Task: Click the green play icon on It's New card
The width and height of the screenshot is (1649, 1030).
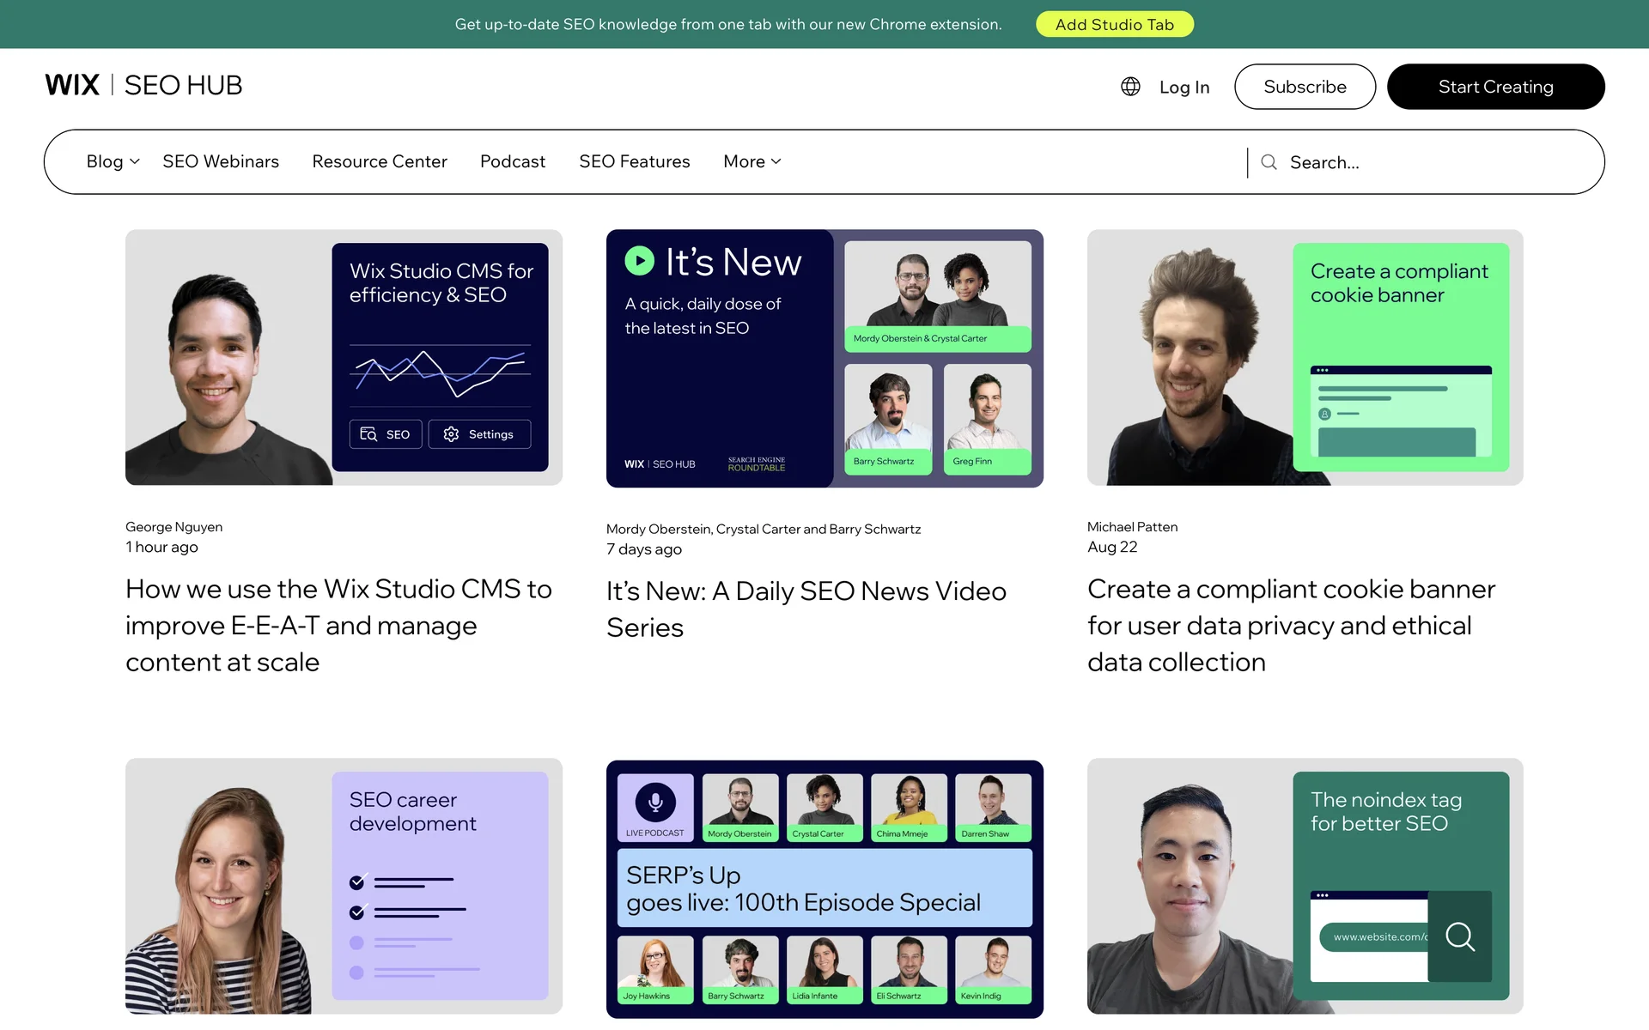Action: coord(639,261)
